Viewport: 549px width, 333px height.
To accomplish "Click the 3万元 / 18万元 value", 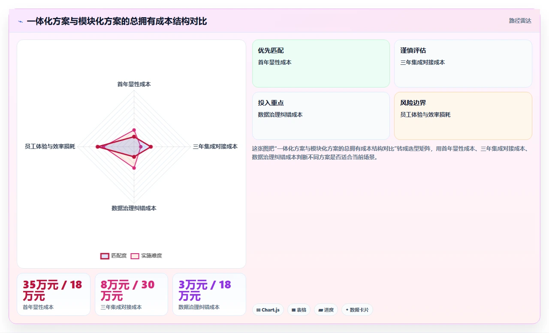I will pyautogui.click(x=205, y=291).
